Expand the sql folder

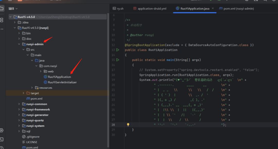pyautogui.click(x=19, y=131)
